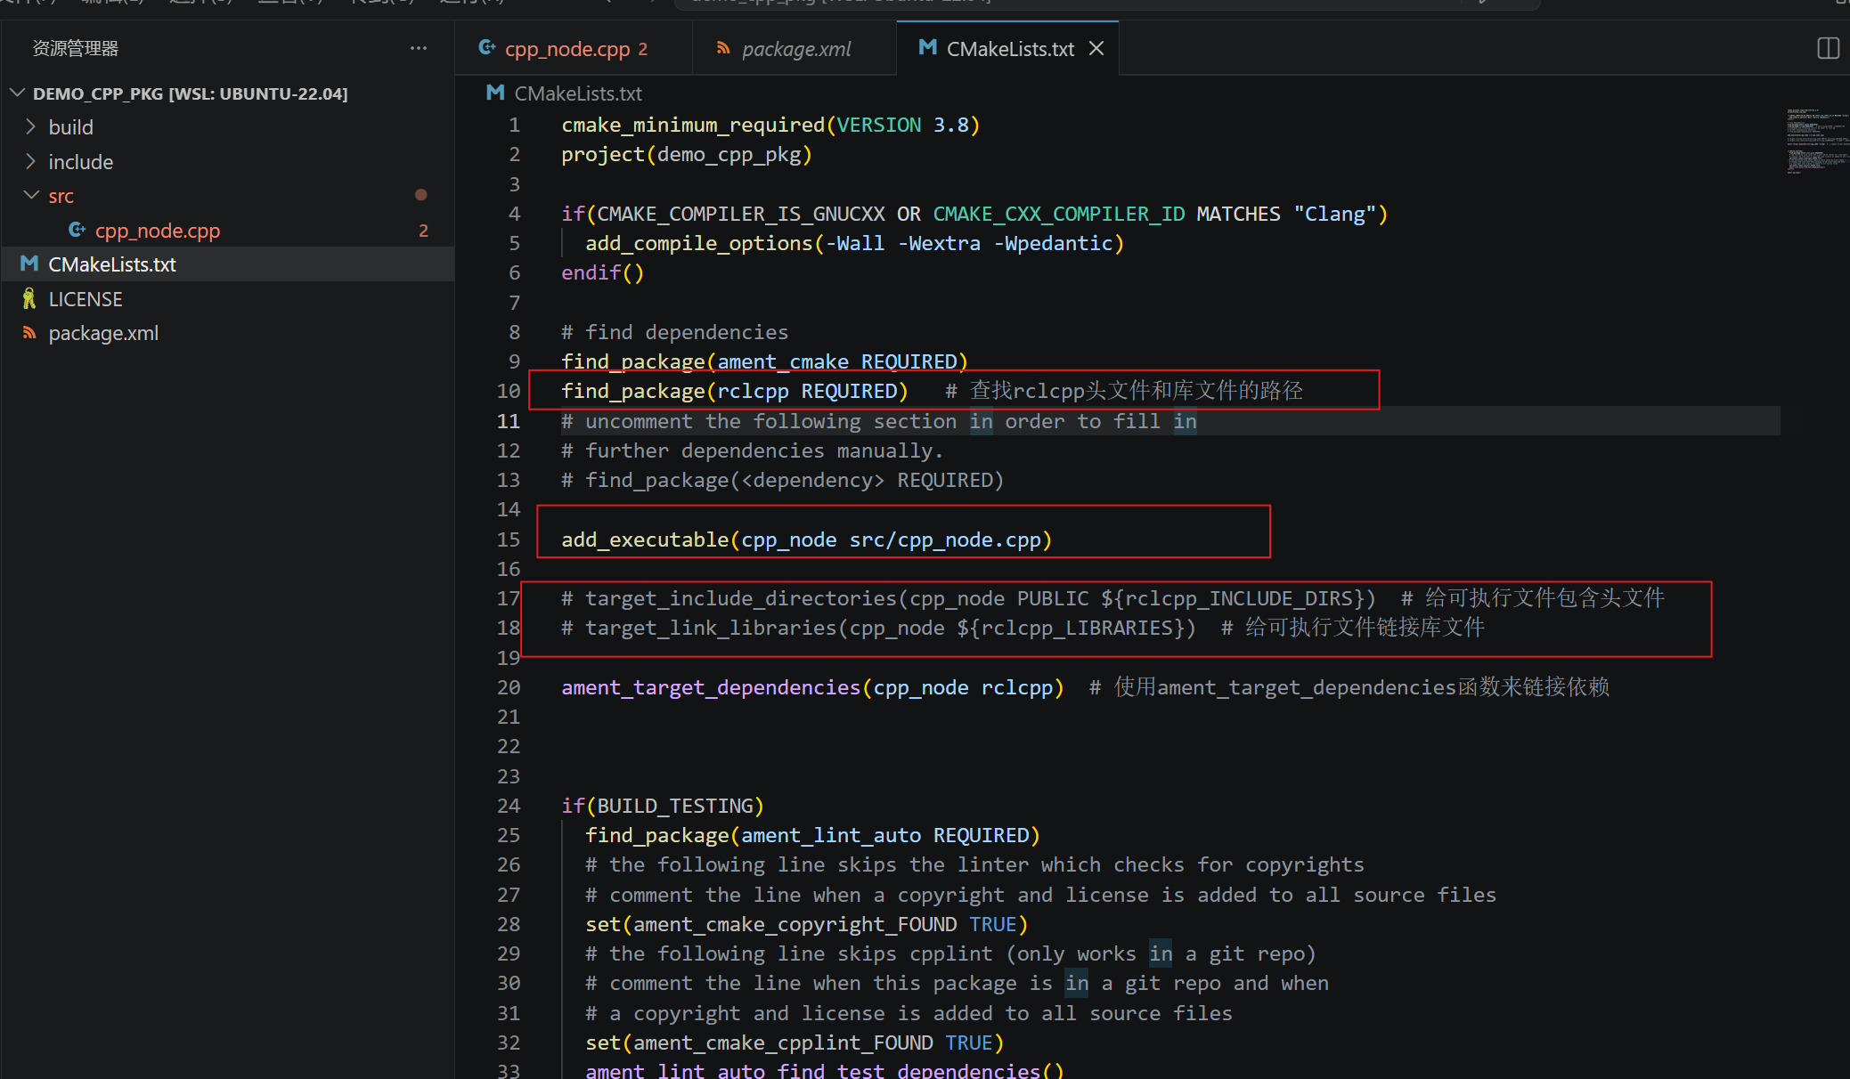Open the explorer more actions ellipsis
Viewport: 1850px width, 1079px height.
click(419, 48)
